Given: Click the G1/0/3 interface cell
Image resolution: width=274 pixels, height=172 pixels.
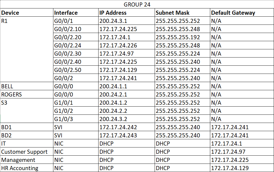Looking at the screenshot, I should 76,119.
